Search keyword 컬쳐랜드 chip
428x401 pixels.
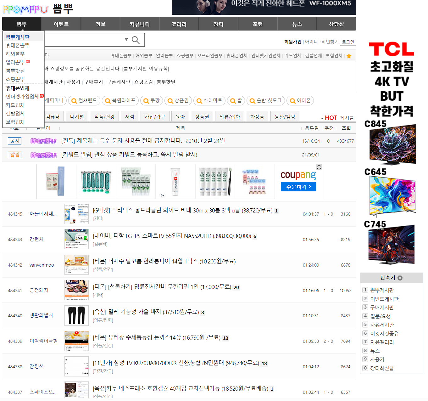coord(84,101)
